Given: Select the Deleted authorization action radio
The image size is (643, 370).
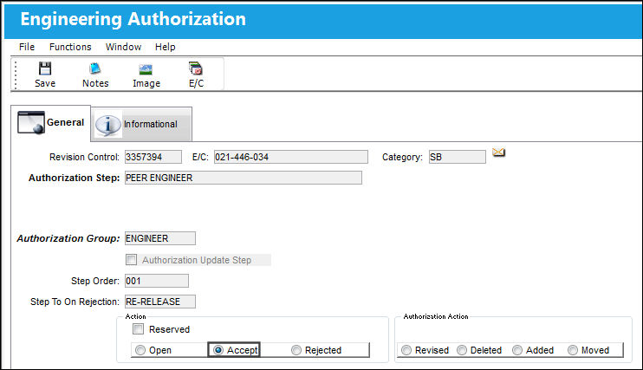Looking at the screenshot, I should point(462,350).
